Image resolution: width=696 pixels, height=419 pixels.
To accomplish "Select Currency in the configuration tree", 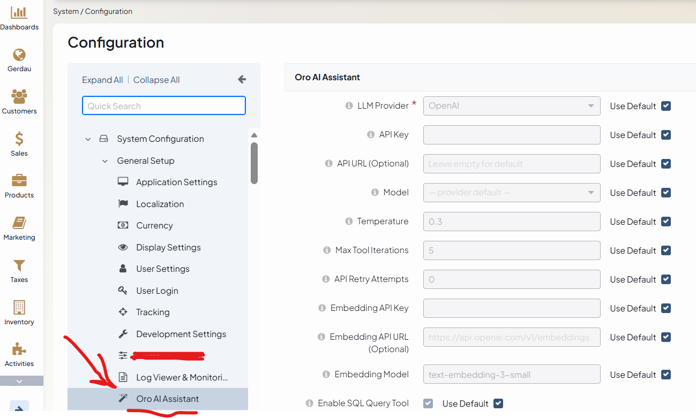I will pyautogui.click(x=154, y=225).
